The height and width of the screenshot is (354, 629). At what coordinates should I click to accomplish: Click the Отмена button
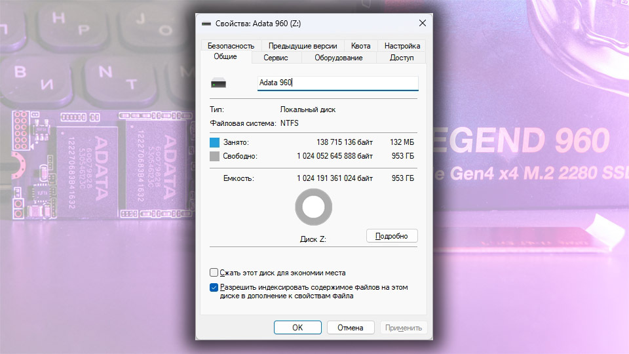[350, 328]
